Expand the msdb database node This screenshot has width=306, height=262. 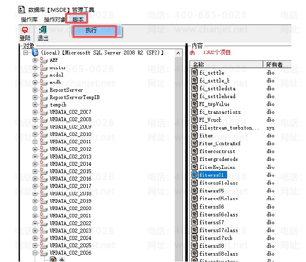(x=35, y=82)
